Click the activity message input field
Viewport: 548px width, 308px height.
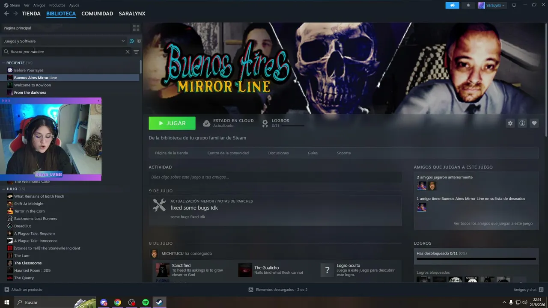coord(275,177)
